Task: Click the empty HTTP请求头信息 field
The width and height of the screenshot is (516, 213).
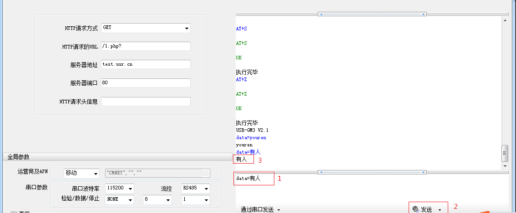Action: (146, 102)
